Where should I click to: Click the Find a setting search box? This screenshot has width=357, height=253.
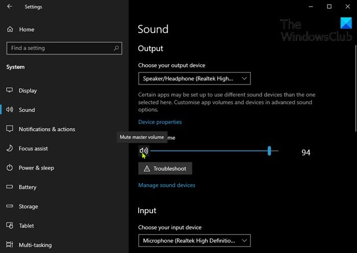click(x=59, y=48)
